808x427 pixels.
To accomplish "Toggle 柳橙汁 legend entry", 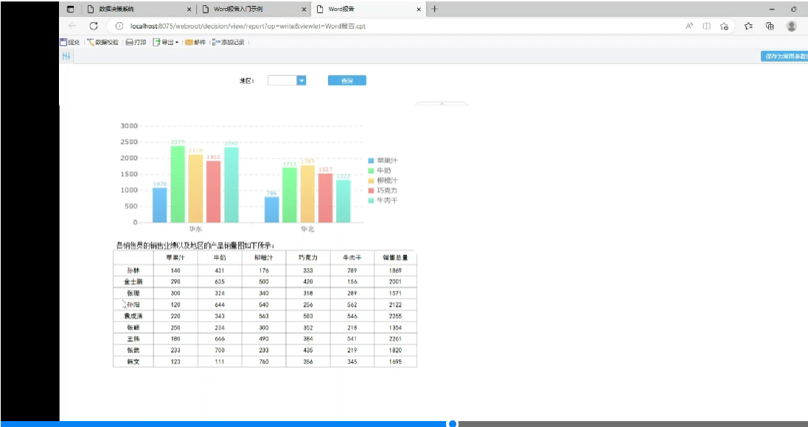I will (383, 180).
